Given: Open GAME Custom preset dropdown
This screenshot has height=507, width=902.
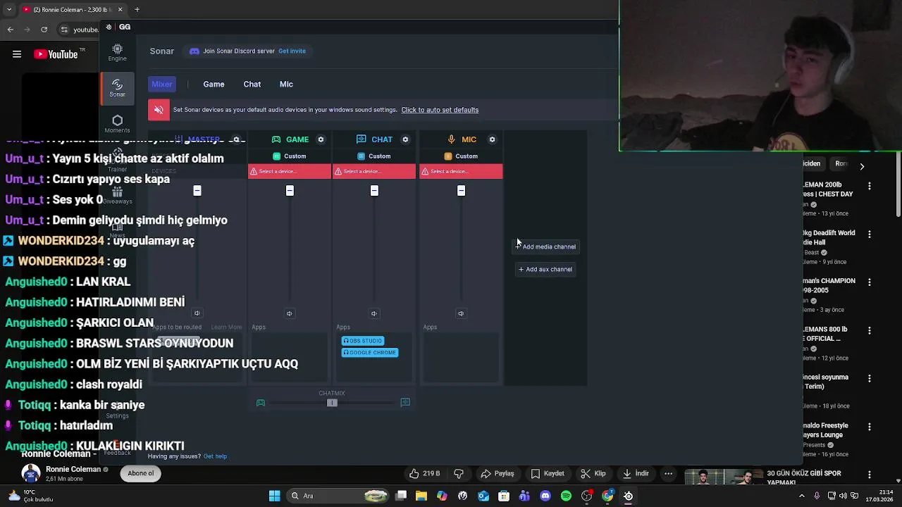Looking at the screenshot, I should tap(290, 156).
